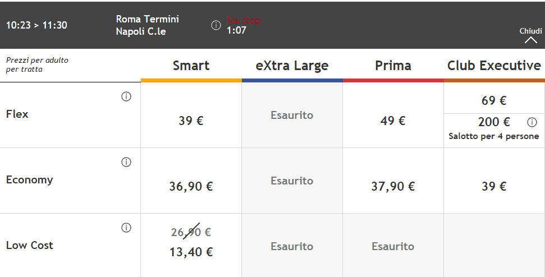Open info icon next to No stop
This screenshot has width=545, height=277.
click(216, 25)
